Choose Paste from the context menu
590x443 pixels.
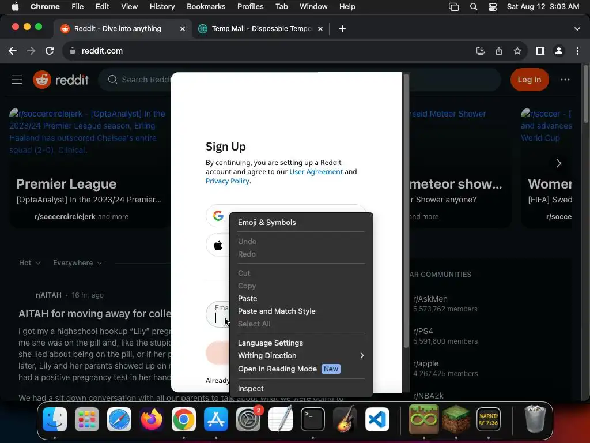pos(301,298)
